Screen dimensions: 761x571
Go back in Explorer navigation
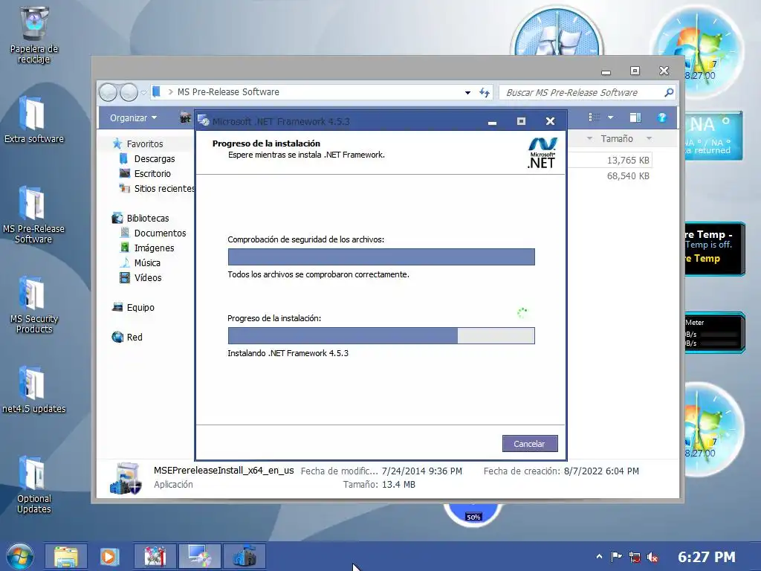click(108, 92)
